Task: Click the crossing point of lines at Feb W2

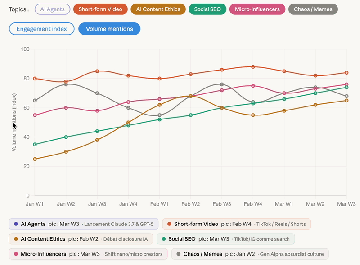Action: tap(191, 96)
